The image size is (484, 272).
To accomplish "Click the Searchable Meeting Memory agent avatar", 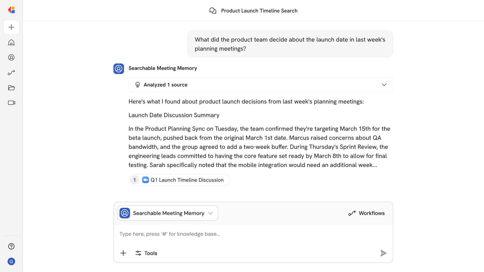I will pyautogui.click(x=118, y=69).
